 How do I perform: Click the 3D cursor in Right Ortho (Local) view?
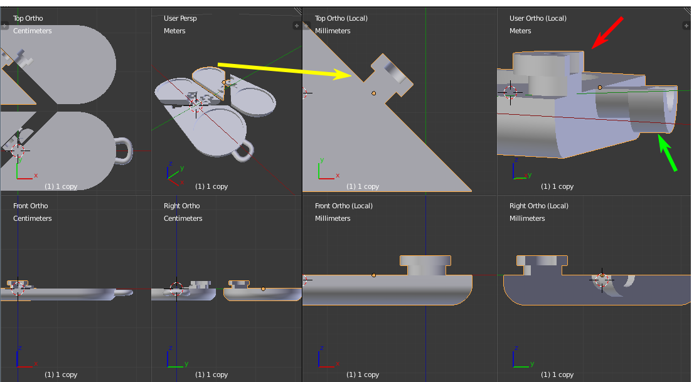tap(602, 277)
